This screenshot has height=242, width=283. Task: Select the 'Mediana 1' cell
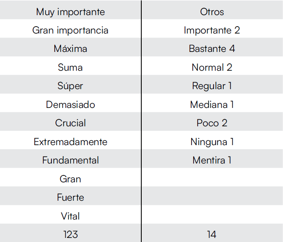coord(212,105)
